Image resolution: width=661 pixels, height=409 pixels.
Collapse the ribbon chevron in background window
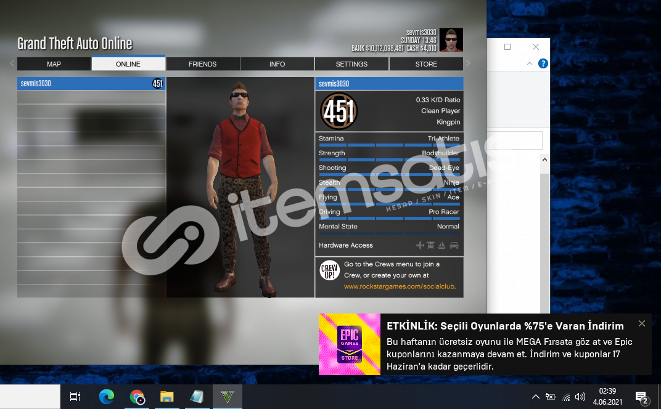pyautogui.click(x=530, y=63)
